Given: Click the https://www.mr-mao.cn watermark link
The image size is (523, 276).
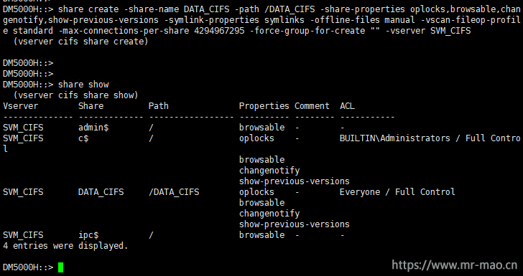Looking at the screenshot, I should 454,265.
